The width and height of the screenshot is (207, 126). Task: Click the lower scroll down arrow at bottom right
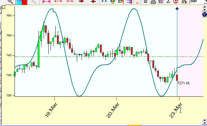204,123
